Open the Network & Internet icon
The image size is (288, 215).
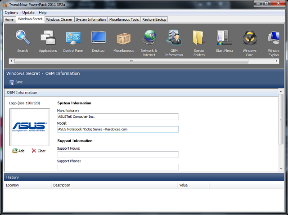(149, 37)
